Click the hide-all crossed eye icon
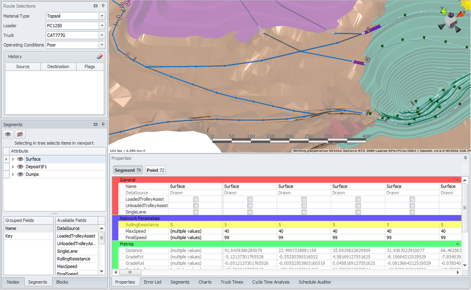471x290 pixels. pyautogui.click(x=20, y=134)
